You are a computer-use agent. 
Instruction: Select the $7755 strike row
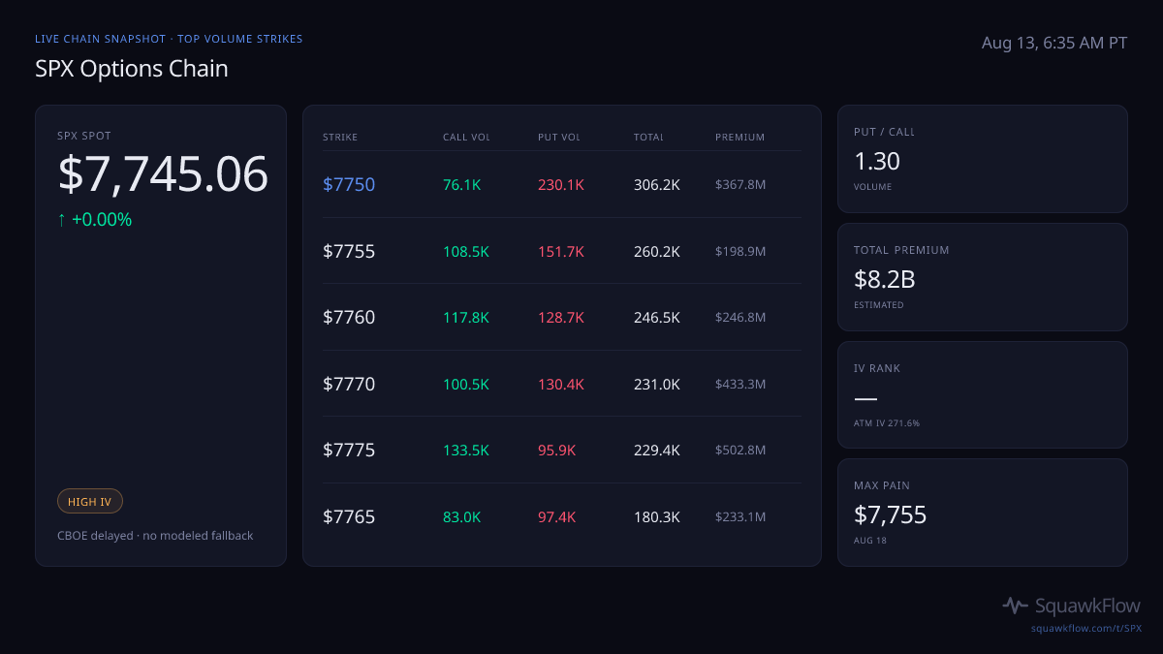pos(562,251)
